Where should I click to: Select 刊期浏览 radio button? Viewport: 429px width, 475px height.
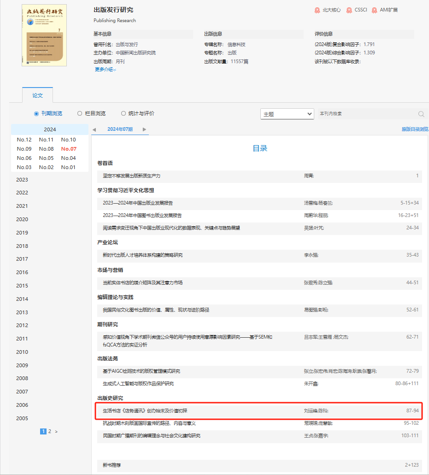tap(36, 113)
